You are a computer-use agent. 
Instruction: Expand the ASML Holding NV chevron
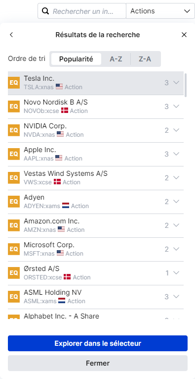(x=176, y=297)
